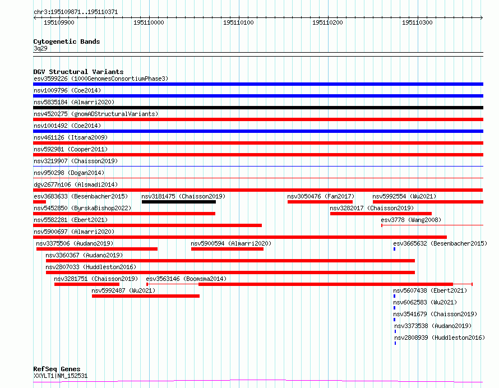Select the short red bar under esv3683633
Viewport: 499px width, 388px height.
[x=39, y=202]
